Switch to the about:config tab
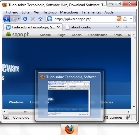This screenshot has height=135, width=139. click(x=92, y=27)
